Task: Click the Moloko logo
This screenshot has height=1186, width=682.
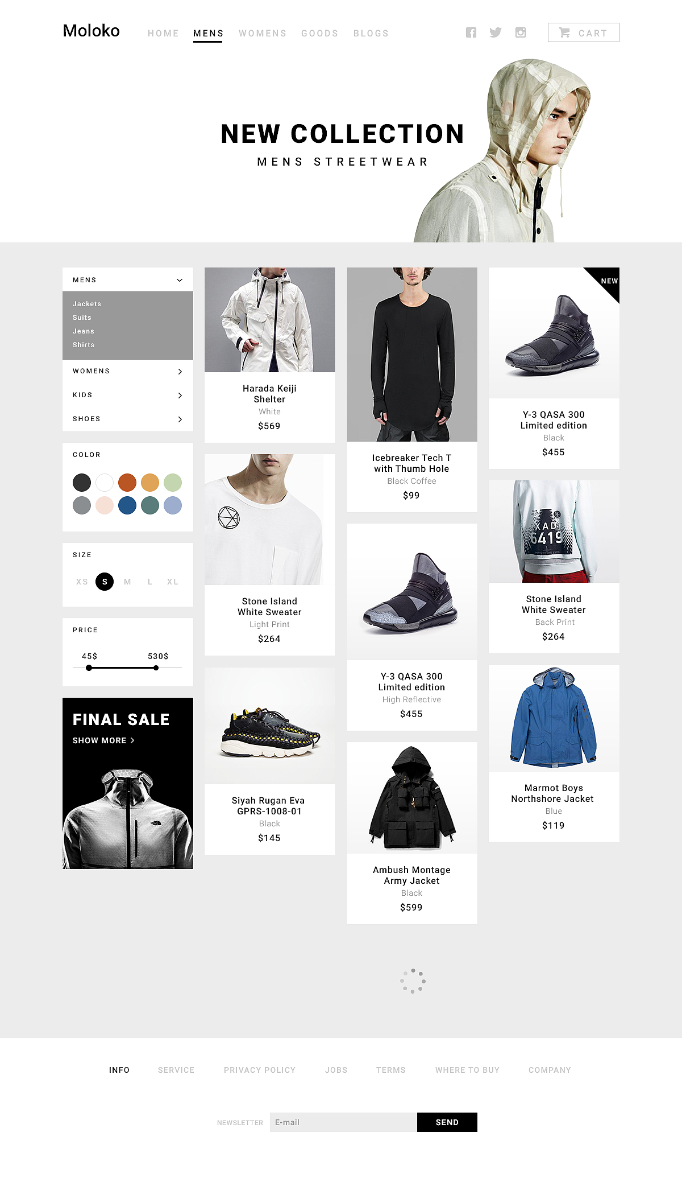Action: (92, 31)
